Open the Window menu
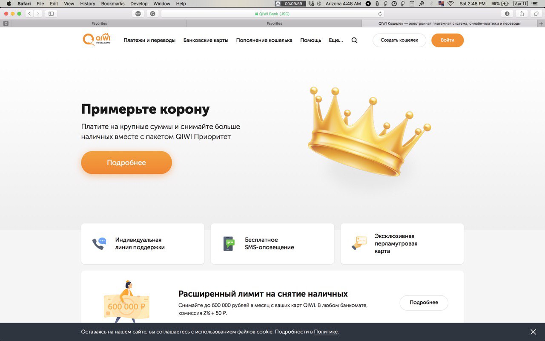This screenshot has width=545, height=341. click(162, 3)
